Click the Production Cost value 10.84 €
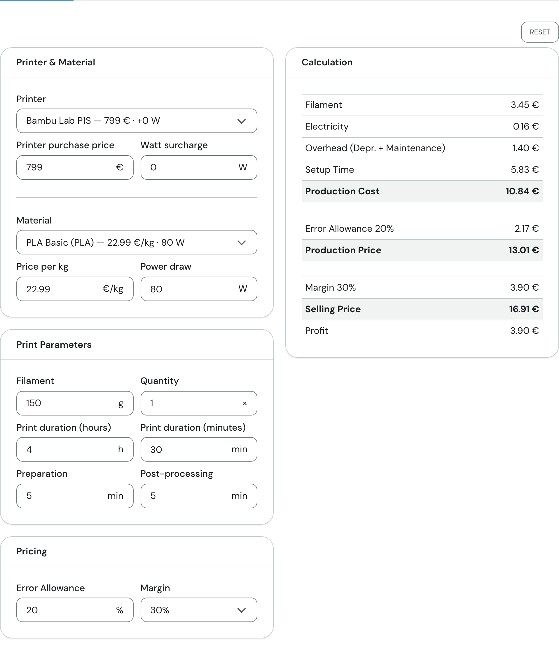 (x=522, y=191)
